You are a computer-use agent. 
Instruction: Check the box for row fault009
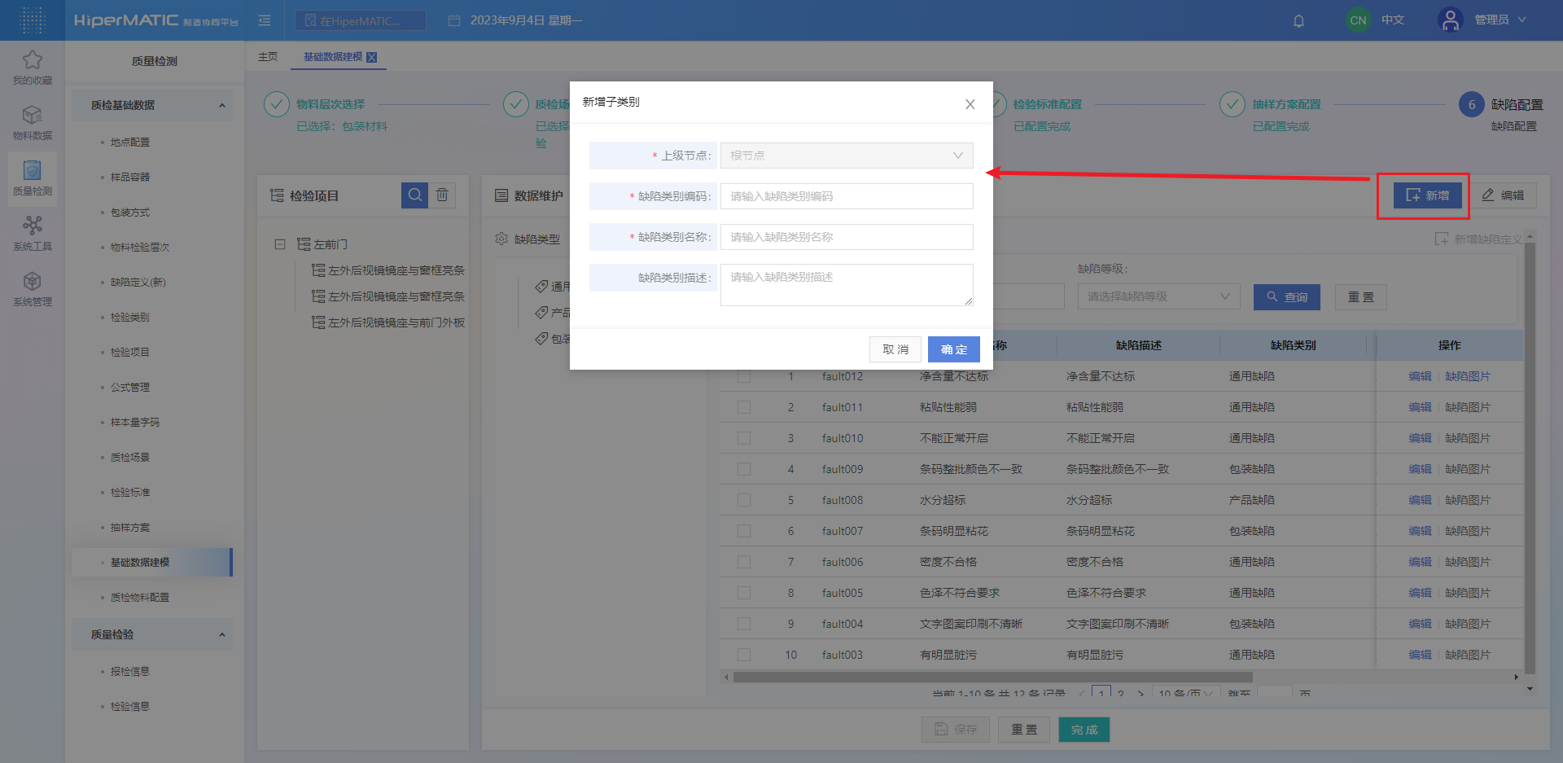744,469
